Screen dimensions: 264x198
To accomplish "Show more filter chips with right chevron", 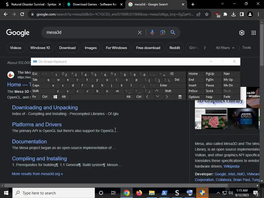I will click(205, 48).
